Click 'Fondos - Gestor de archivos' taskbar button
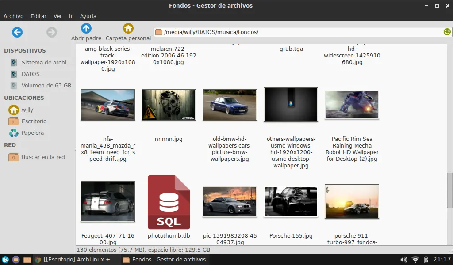 click(165, 260)
